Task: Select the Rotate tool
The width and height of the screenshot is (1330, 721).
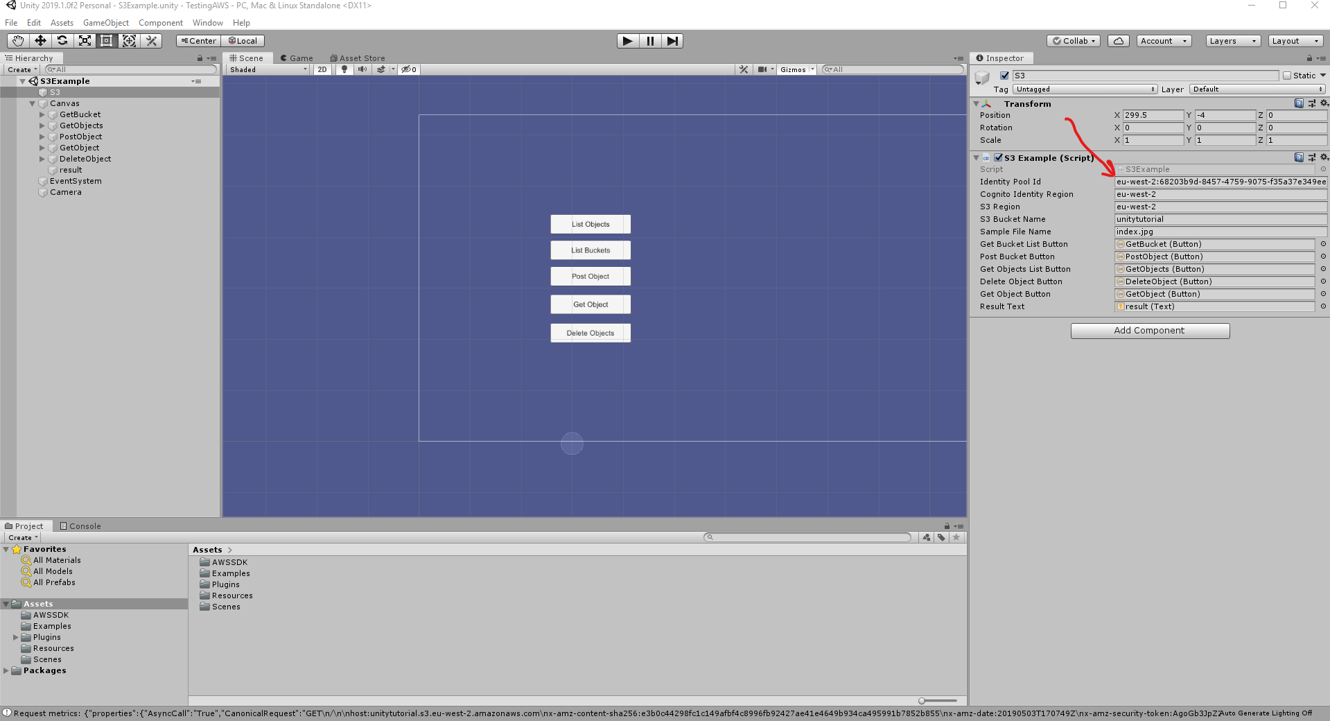Action: 62,41
